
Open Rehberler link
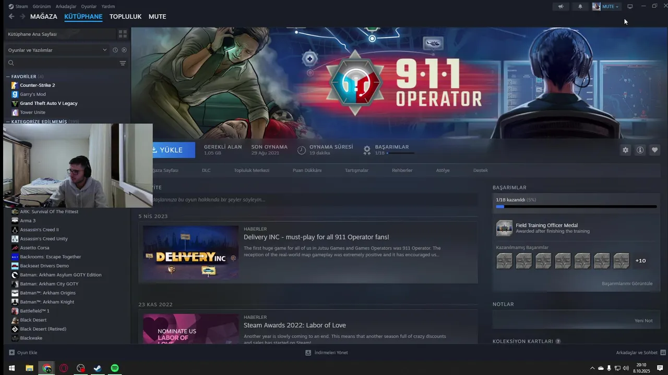click(x=402, y=170)
